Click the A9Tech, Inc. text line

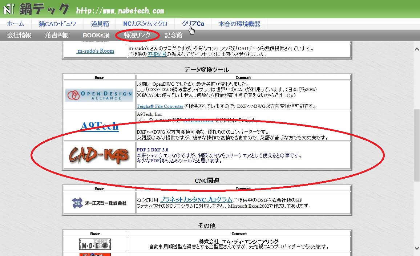(x=149, y=114)
